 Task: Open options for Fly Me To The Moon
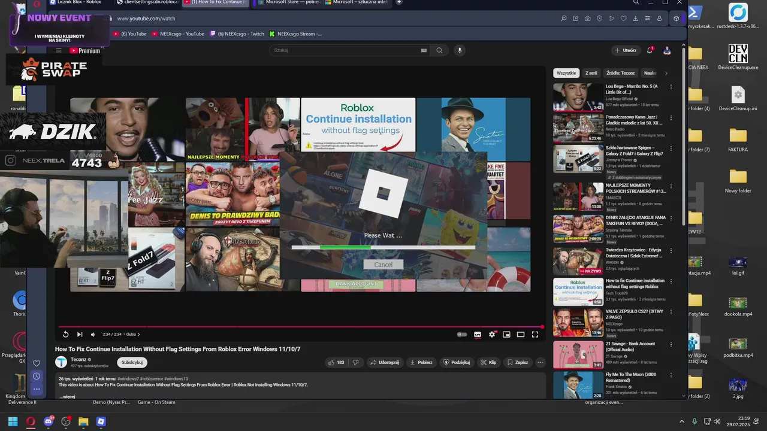(671, 375)
